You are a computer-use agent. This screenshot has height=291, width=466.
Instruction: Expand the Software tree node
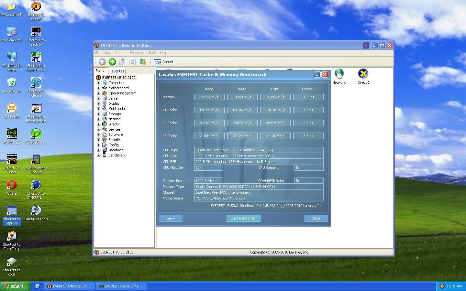pos(99,135)
